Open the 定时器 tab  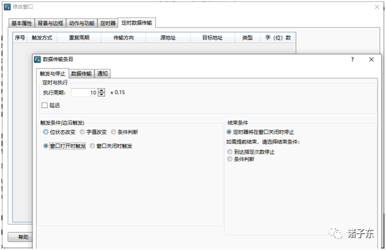(x=108, y=23)
